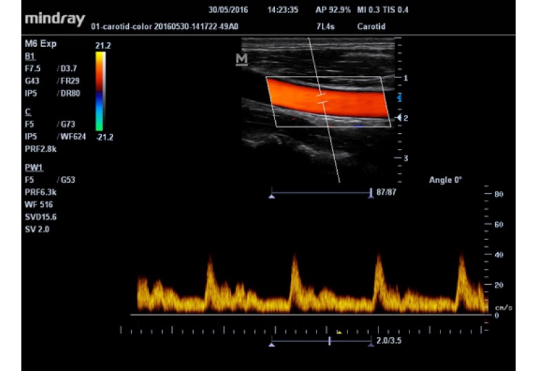
Task: Click the WF624 wall filter value
Action: [73, 137]
